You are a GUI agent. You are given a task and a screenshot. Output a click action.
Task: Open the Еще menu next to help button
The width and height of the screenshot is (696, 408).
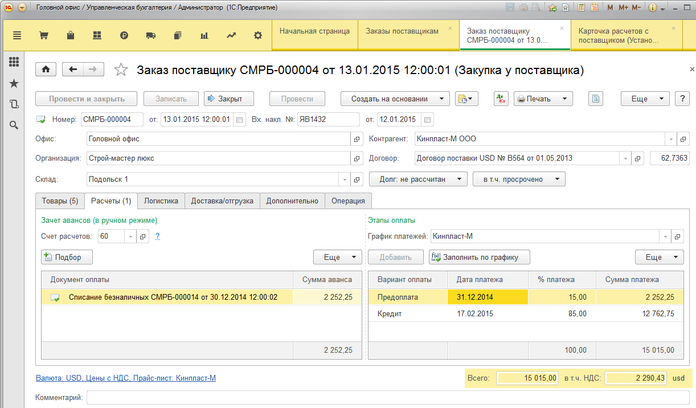tap(645, 99)
